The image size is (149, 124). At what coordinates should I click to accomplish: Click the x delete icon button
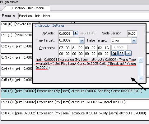point(128,53)
